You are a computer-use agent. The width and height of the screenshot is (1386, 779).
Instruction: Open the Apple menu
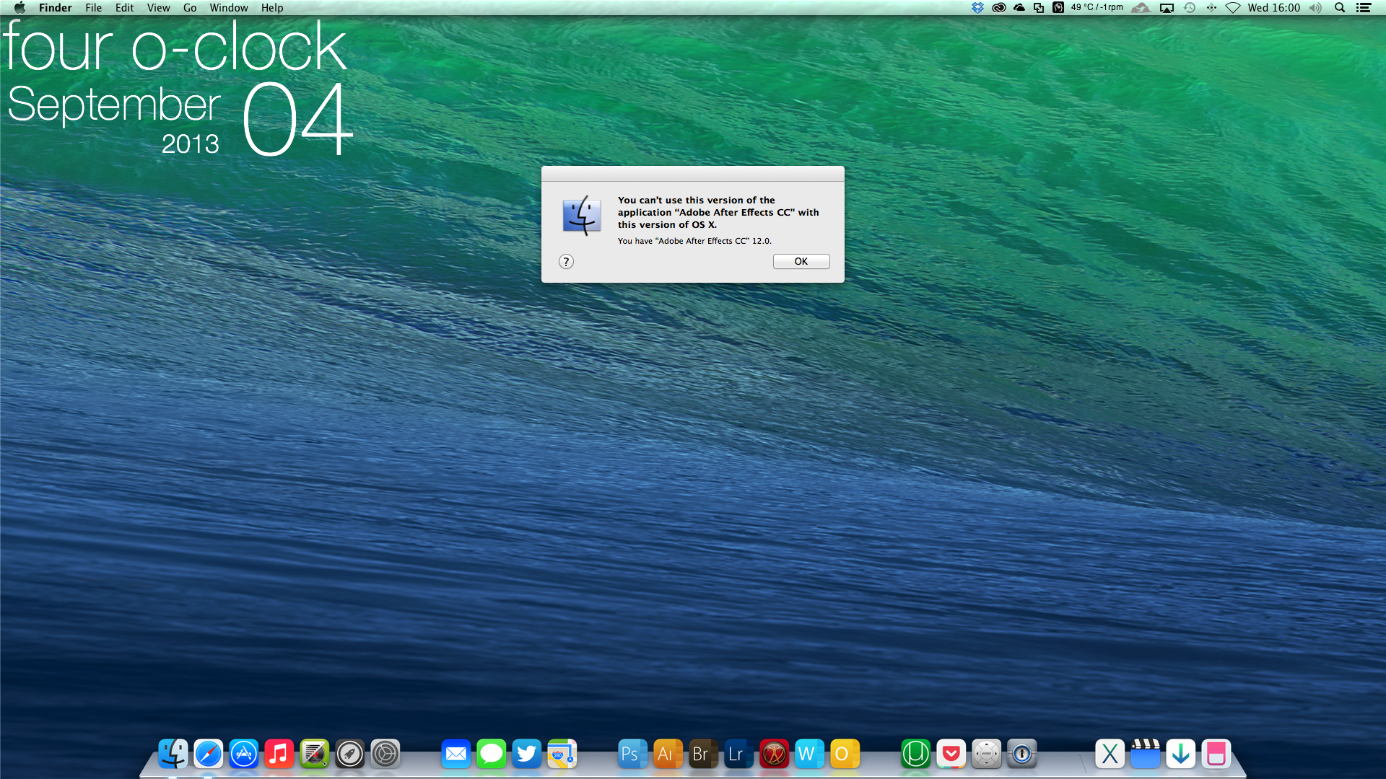click(19, 8)
